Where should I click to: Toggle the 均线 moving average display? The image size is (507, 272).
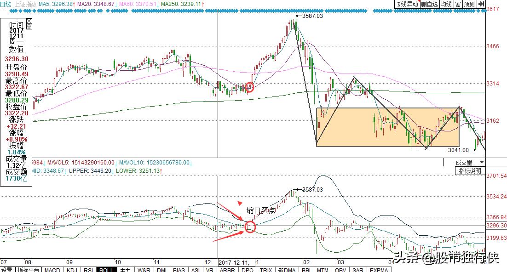point(446,4)
